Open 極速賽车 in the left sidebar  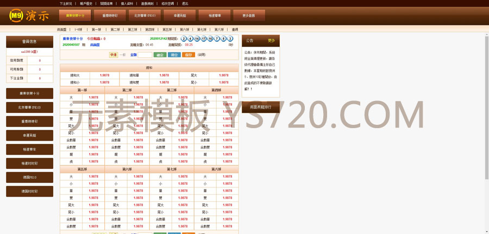[x=30, y=149]
